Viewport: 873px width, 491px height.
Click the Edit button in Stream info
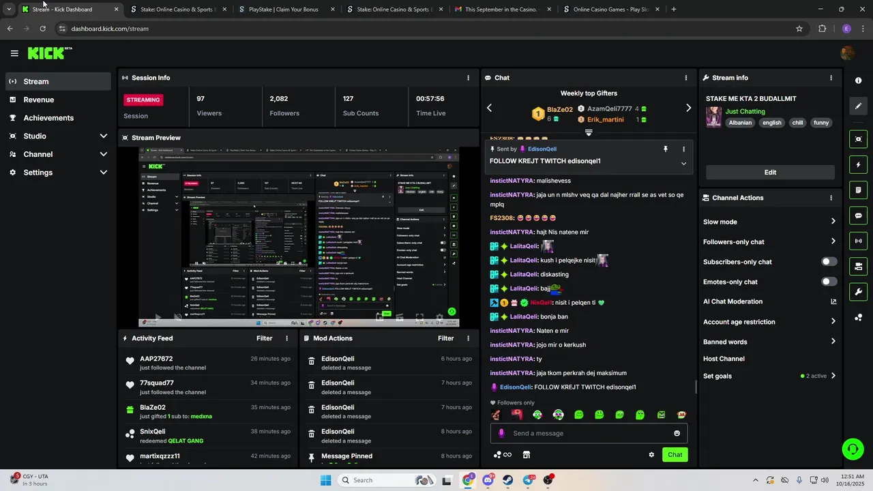[770, 173]
